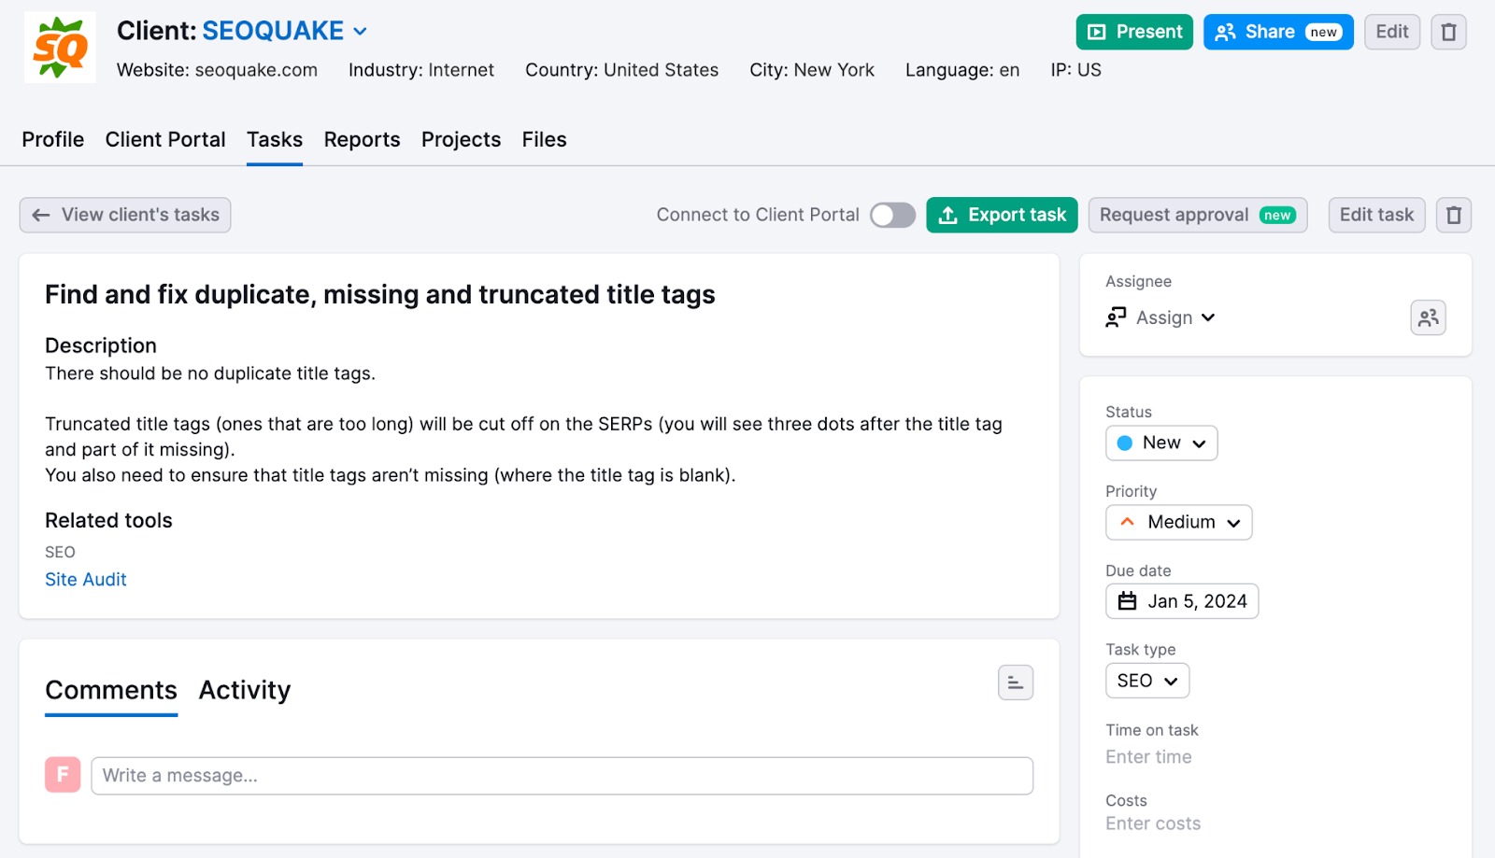Click the Language: en text
1495x858 pixels.
(x=962, y=70)
